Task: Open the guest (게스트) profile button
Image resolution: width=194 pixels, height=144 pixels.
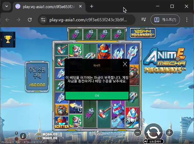Action: click(165, 20)
